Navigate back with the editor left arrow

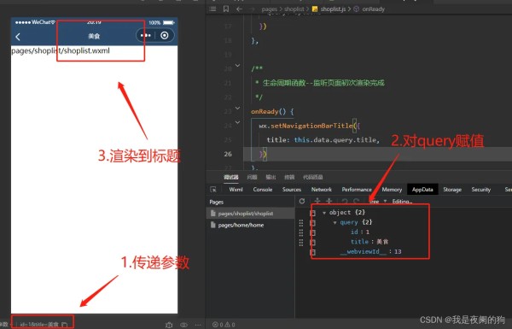tap(239, 9)
